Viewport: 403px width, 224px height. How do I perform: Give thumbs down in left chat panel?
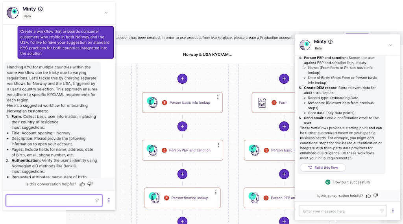(90, 184)
